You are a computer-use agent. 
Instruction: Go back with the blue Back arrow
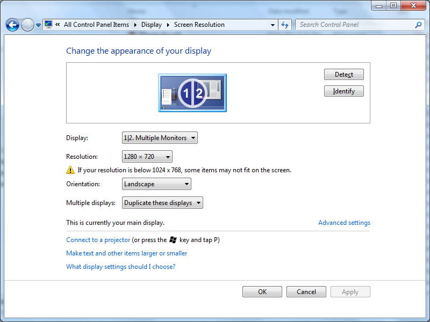click(x=12, y=25)
